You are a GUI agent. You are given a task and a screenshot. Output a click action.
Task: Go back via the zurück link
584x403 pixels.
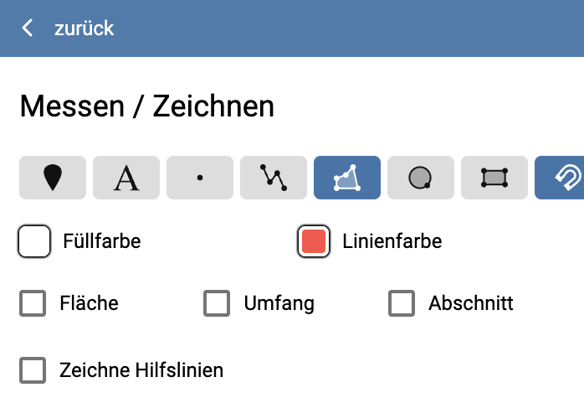(84, 28)
